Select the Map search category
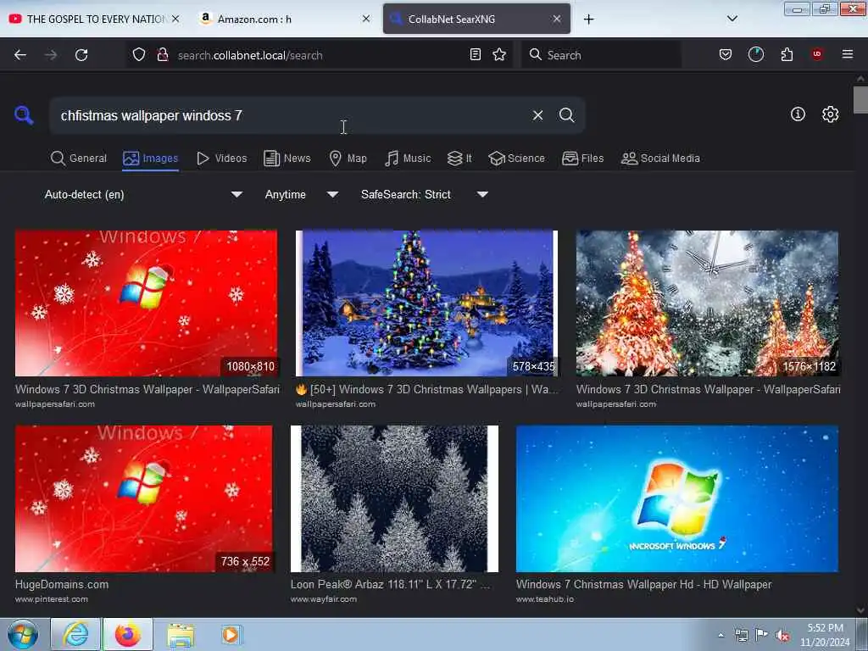Screen dimensions: 868x651 pyautogui.click(x=348, y=159)
